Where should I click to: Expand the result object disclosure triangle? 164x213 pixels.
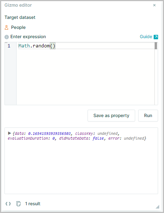[9, 133]
